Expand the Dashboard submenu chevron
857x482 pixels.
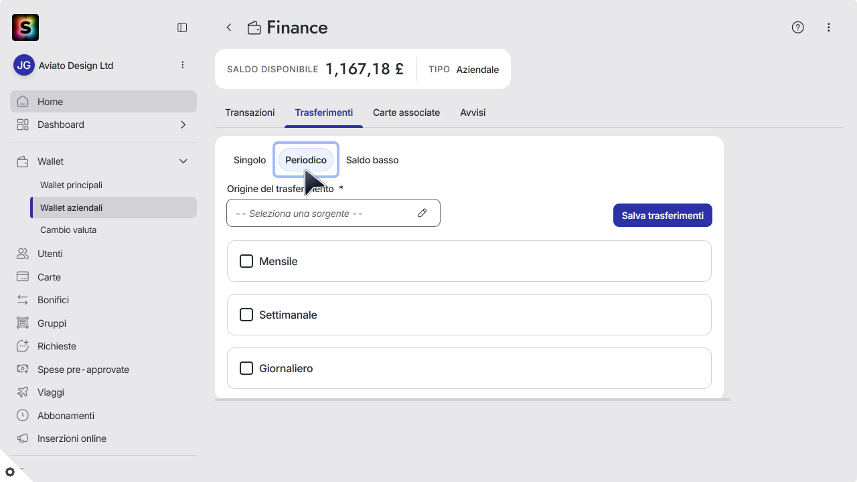click(x=183, y=125)
